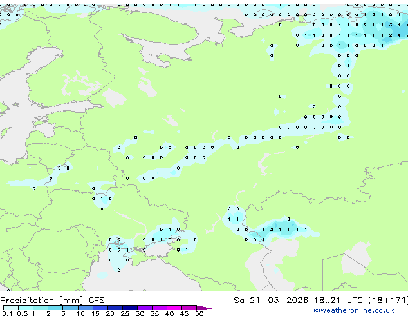Screen dimensions: 408x316
Task: Click the map precipitation value '3'
Action: tap(391, 25)
